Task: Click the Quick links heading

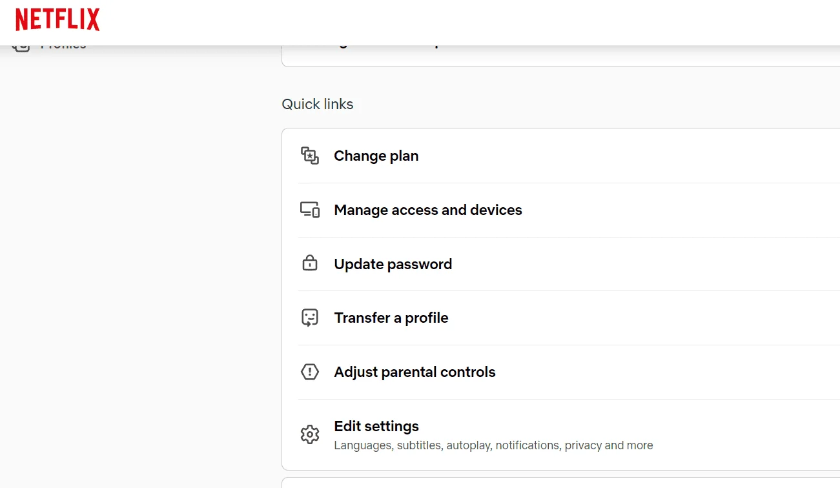Action: (318, 104)
